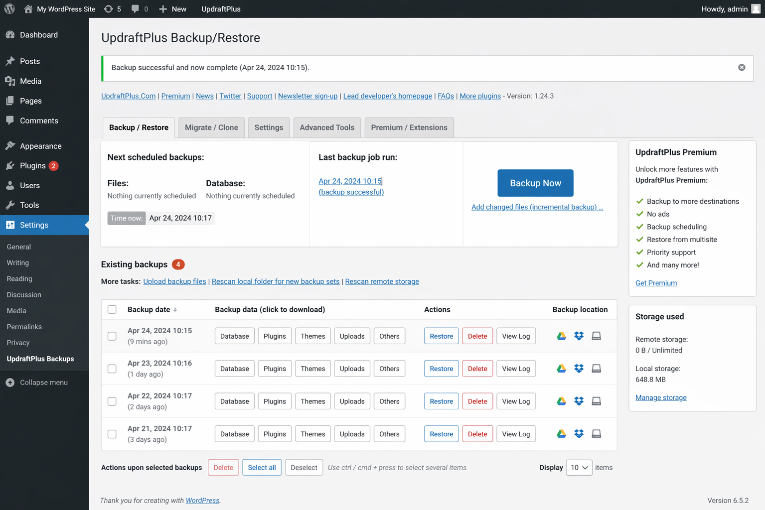Check the Apr 21, 2024 10:17 backup checkbox
The width and height of the screenshot is (765, 510).
[112, 434]
